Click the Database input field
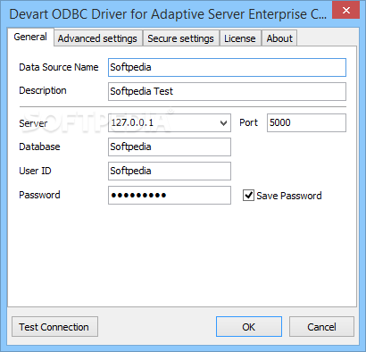Screen dimensions: 366x352 click(x=170, y=147)
